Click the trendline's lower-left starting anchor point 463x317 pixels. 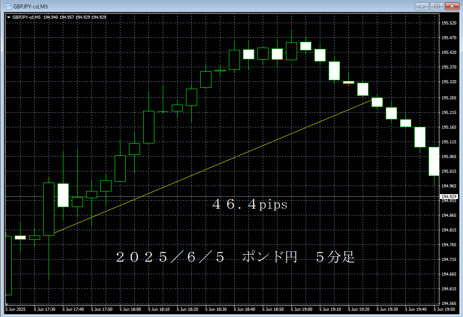click(54, 233)
